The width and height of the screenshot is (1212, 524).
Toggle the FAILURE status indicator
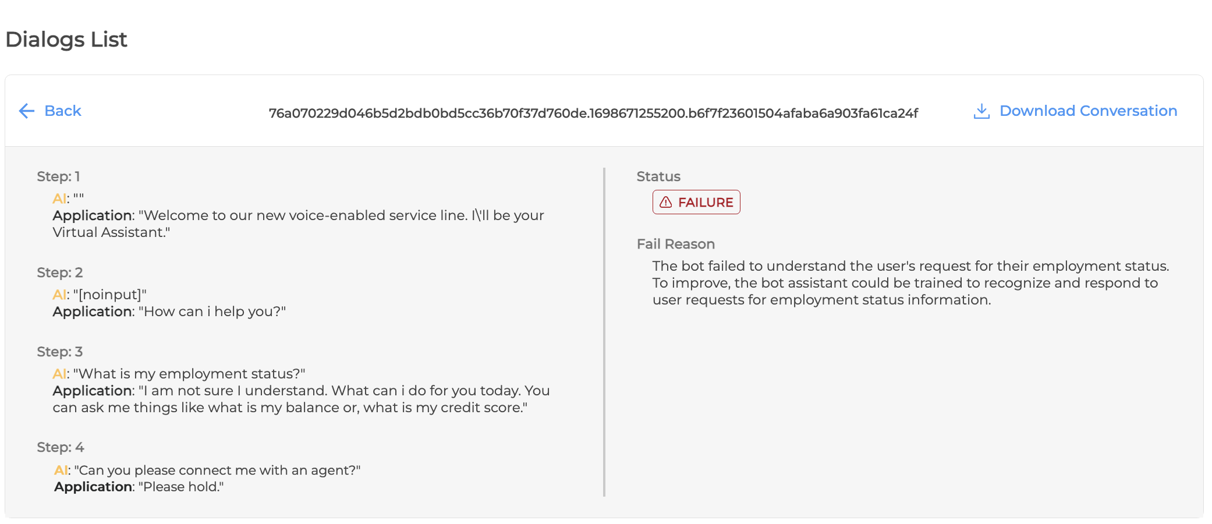[696, 202]
